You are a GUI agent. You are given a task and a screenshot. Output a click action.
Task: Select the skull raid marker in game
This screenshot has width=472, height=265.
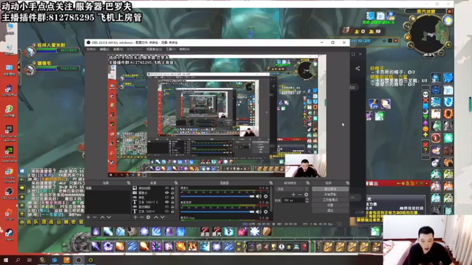(425, 95)
